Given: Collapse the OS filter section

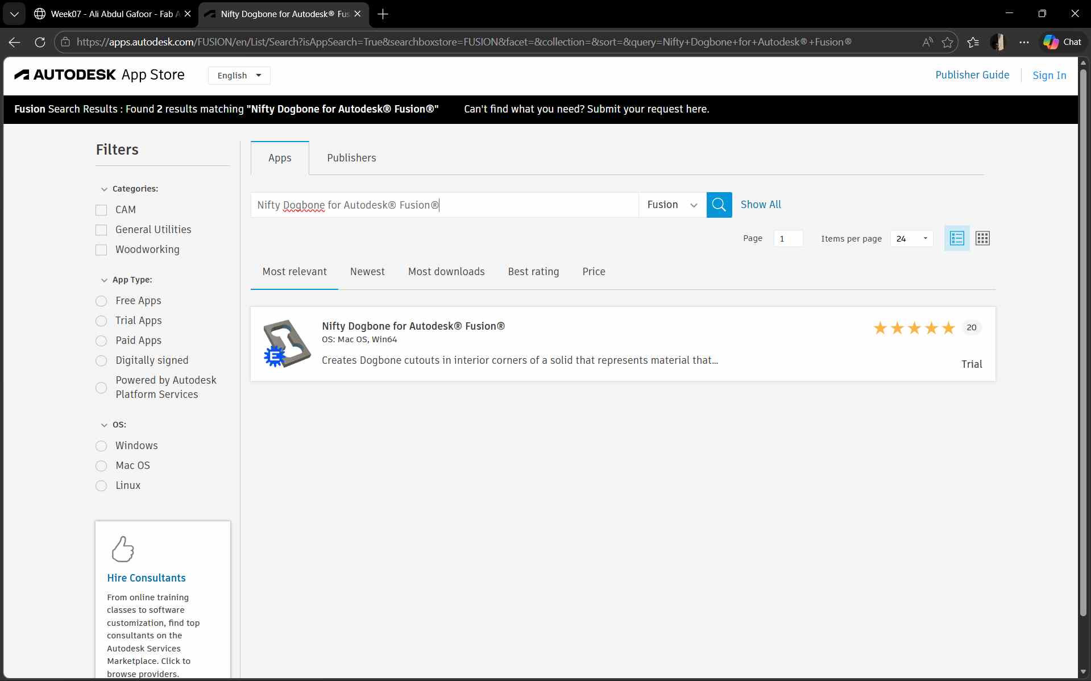Looking at the screenshot, I should pyautogui.click(x=104, y=425).
